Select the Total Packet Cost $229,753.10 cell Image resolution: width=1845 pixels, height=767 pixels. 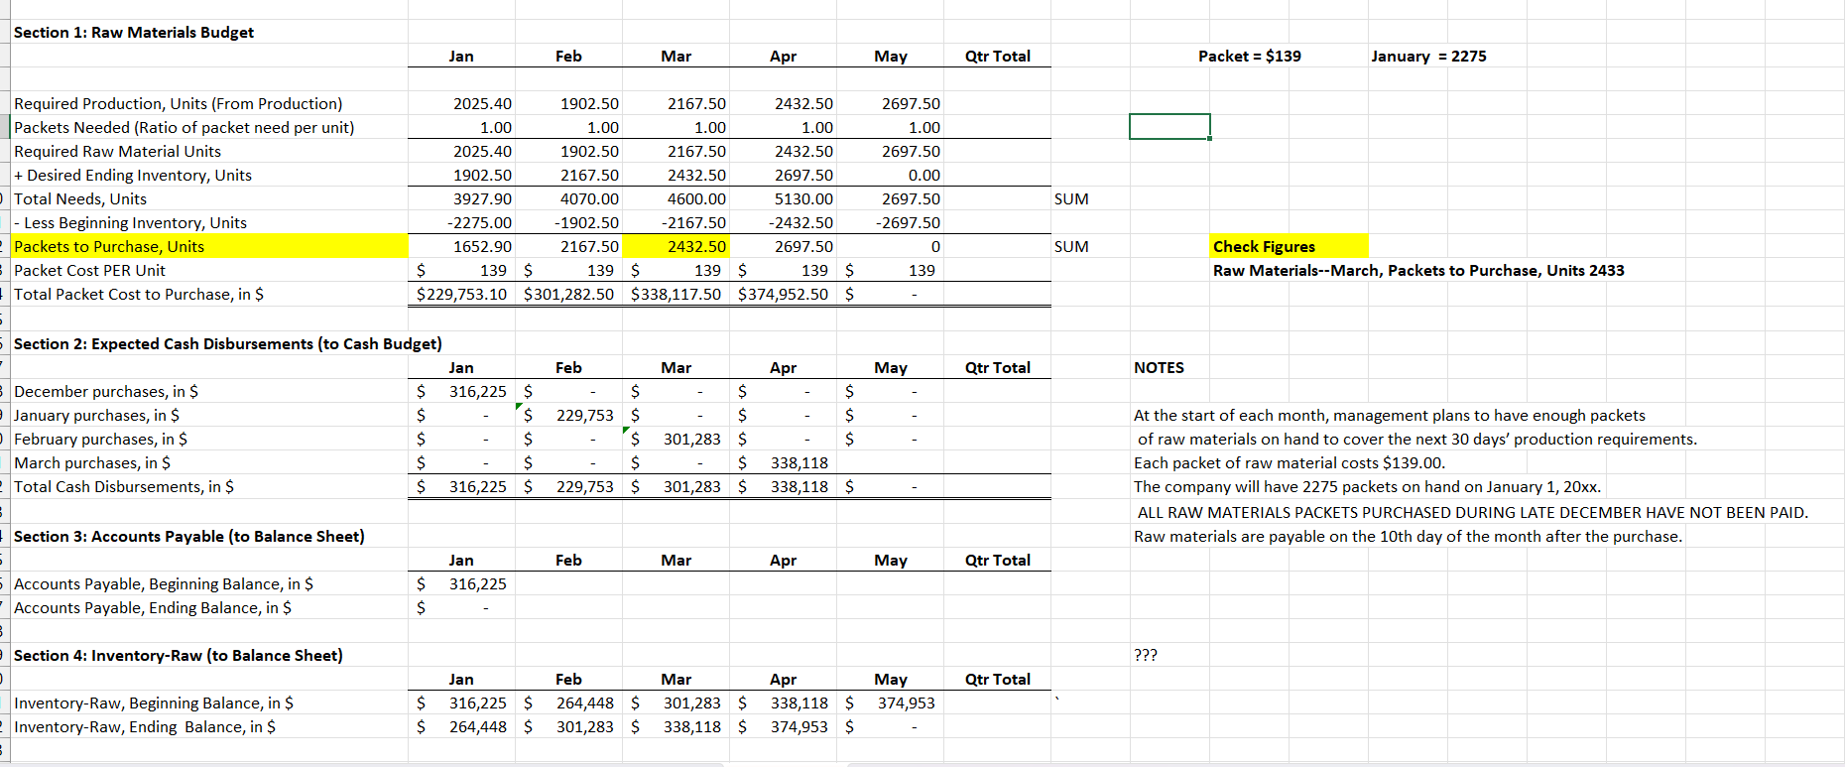(462, 294)
